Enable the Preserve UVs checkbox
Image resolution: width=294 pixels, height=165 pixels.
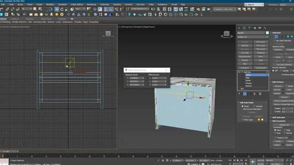pos(275,137)
